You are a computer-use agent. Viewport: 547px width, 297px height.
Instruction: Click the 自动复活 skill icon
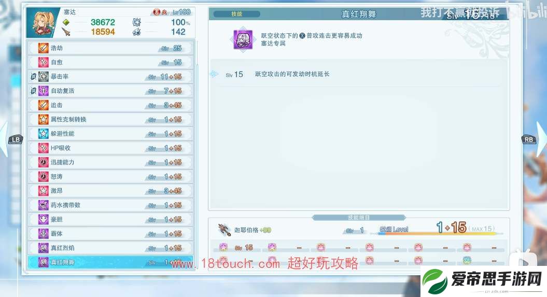pos(43,91)
